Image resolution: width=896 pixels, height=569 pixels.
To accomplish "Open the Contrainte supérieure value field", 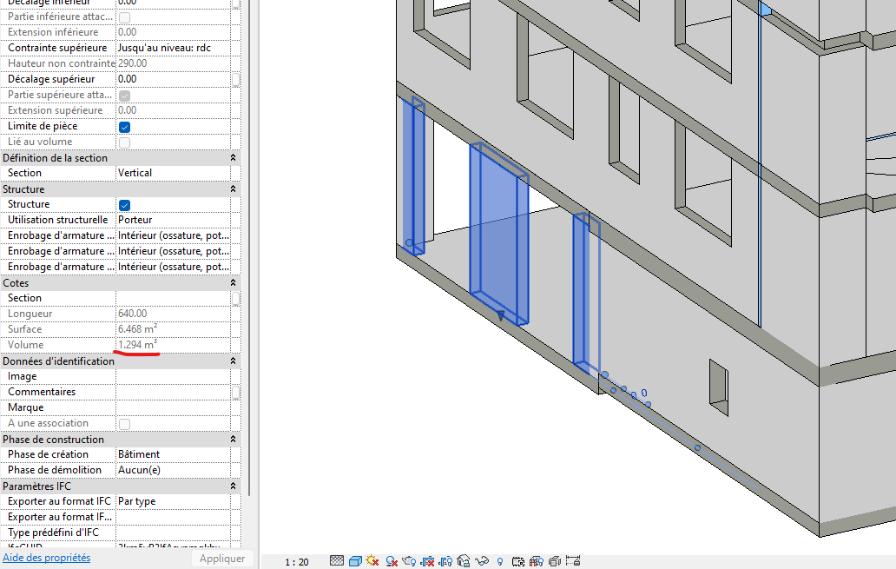I will pos(174,48).
